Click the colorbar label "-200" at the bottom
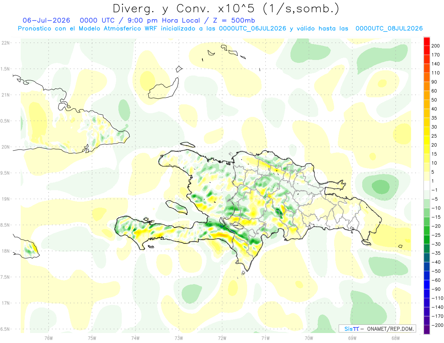This screenshot has height=343, width=444. (x=437, y=325)
